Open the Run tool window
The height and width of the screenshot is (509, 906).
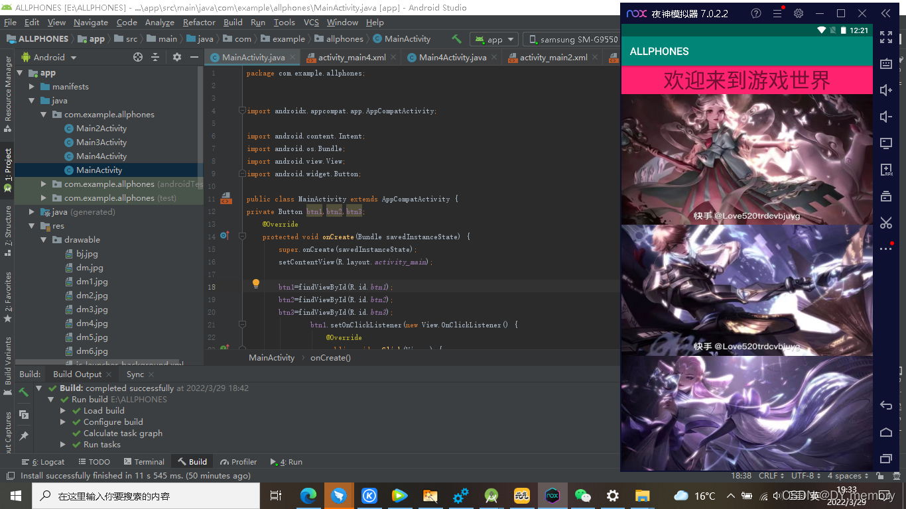tap(287, 462)
